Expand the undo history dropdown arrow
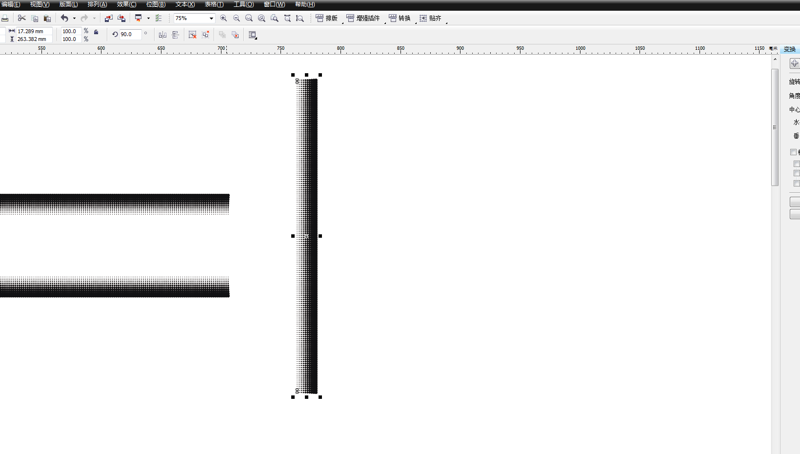This screenshot has width=800, height=454. (x=74, y=18)
